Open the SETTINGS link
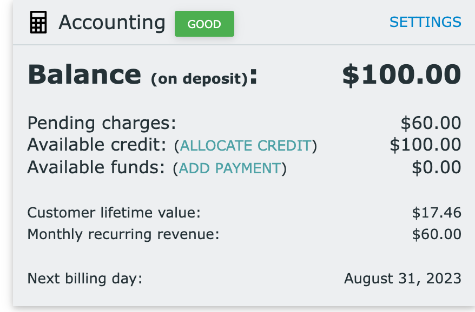This screenshot has height=312, width=475. 425,22
